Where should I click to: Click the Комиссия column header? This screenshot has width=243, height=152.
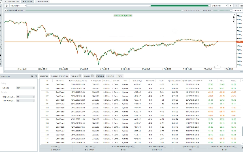point(150,81)
